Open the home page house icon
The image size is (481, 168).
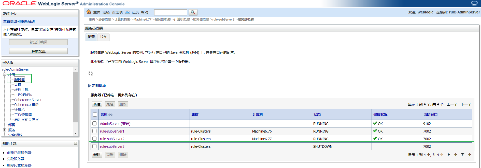point(89,12)
